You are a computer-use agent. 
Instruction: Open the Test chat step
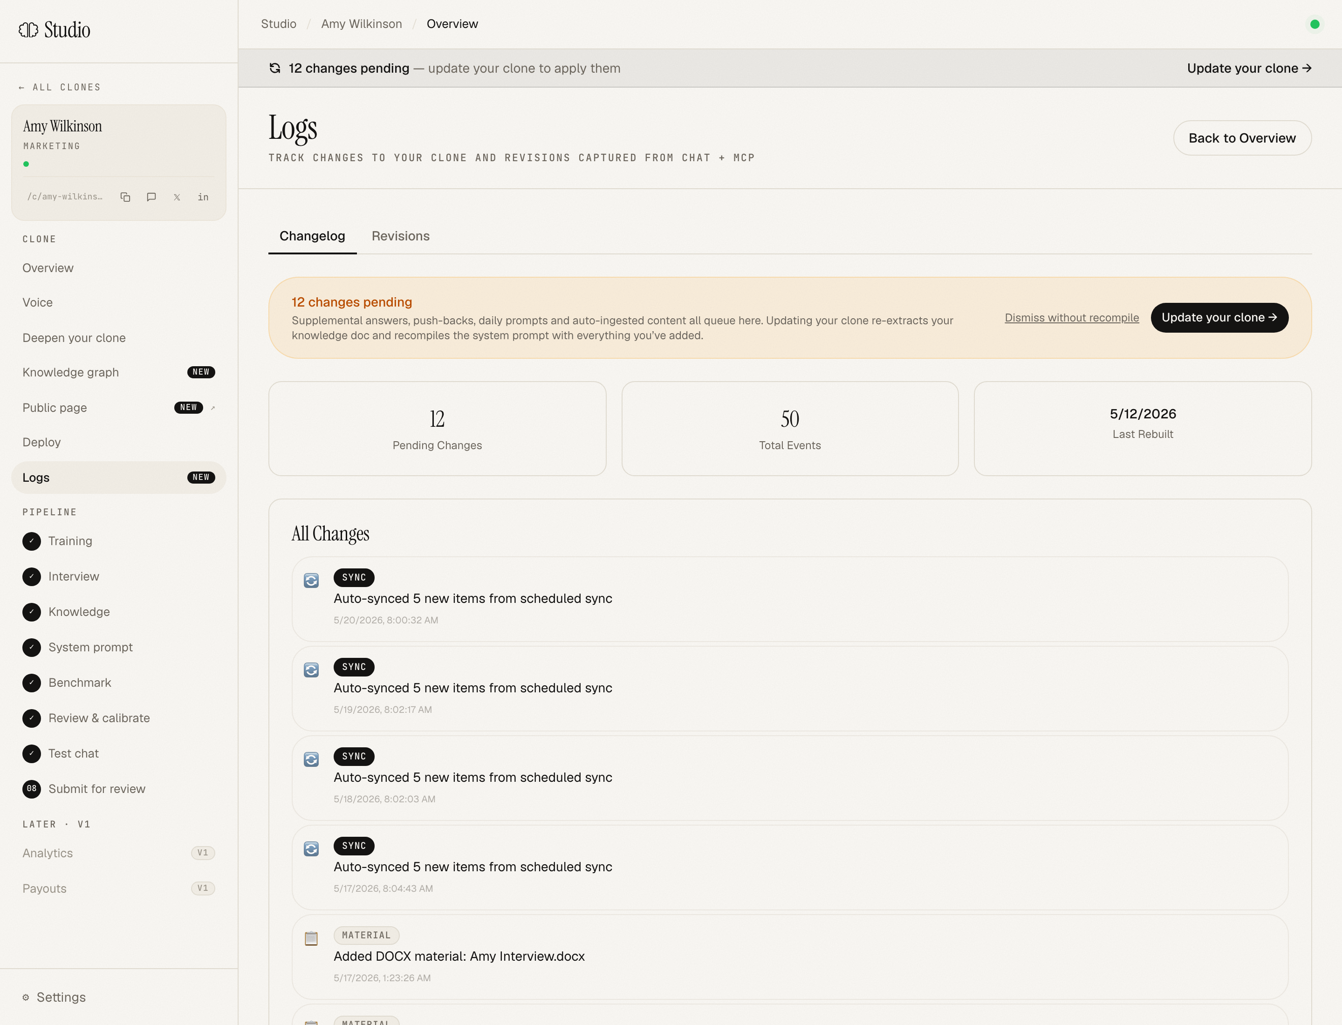click(119, 753)
